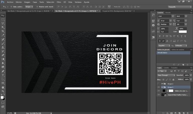This screenshot has height=114, width=193.
Task: Select the Hand tool
Action: coord(3,87)
